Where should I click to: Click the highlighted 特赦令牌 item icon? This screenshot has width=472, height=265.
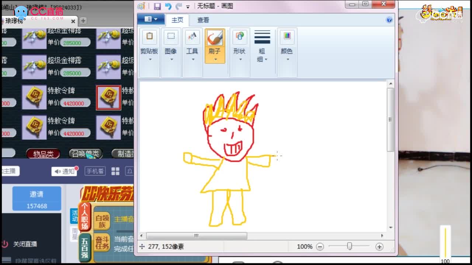coord(108,98)
